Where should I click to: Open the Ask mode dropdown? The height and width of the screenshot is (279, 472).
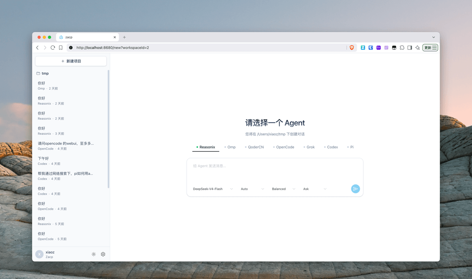click(x=315, y=189)
